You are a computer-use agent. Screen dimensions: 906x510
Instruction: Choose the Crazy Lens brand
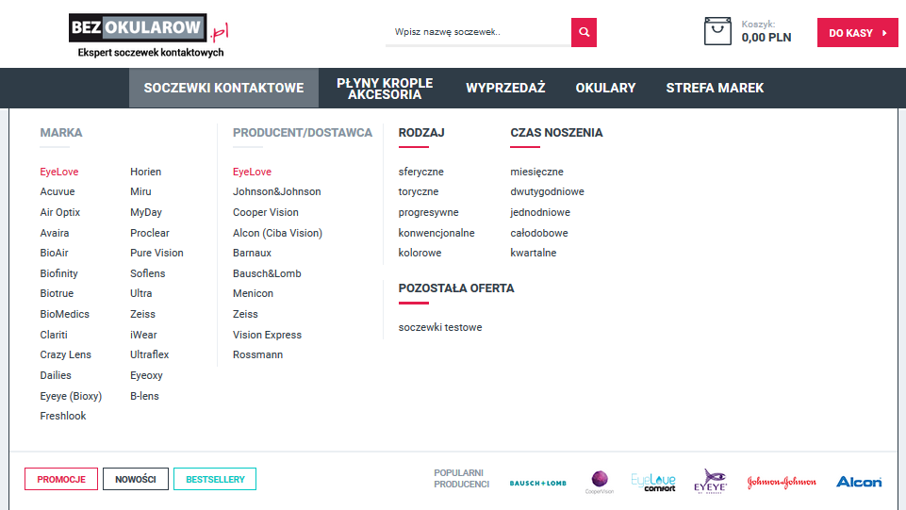(65, 354)
